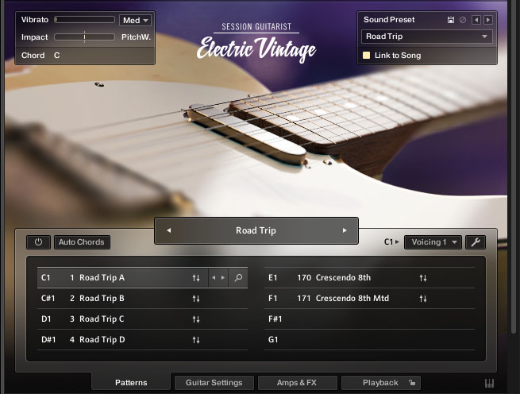Click the delete preset circle-slash icon
The height and width of the screenshot is (394, 520).
(463, 20)
